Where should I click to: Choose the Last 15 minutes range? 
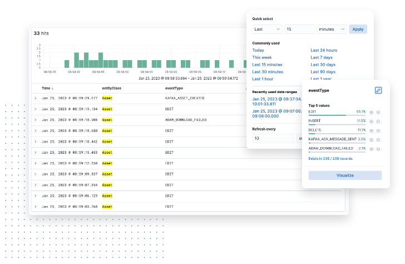(x=267, y=65)
